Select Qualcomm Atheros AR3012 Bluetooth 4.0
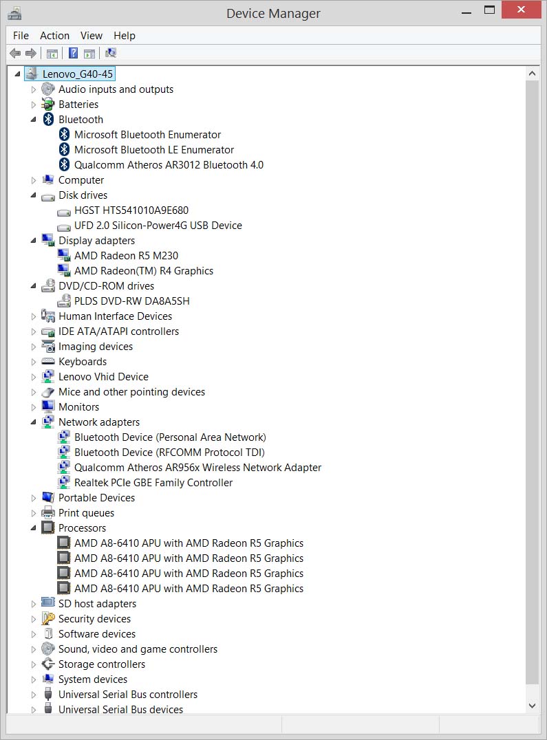This screenshot has width=547, height=740. coord(169,164)
